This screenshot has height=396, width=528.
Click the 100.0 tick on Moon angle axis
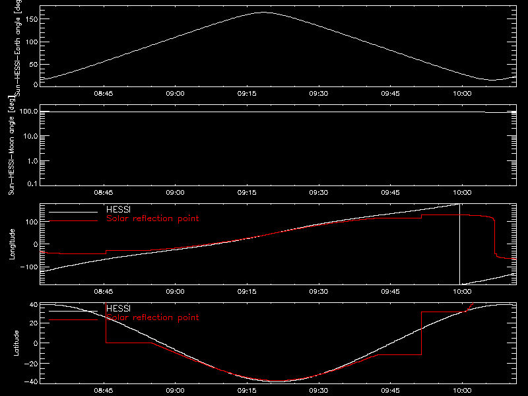[28, 111]
